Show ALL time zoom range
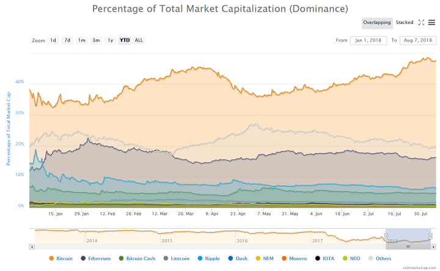This screenshot has height=271, width=440. (x=139, y=40)
